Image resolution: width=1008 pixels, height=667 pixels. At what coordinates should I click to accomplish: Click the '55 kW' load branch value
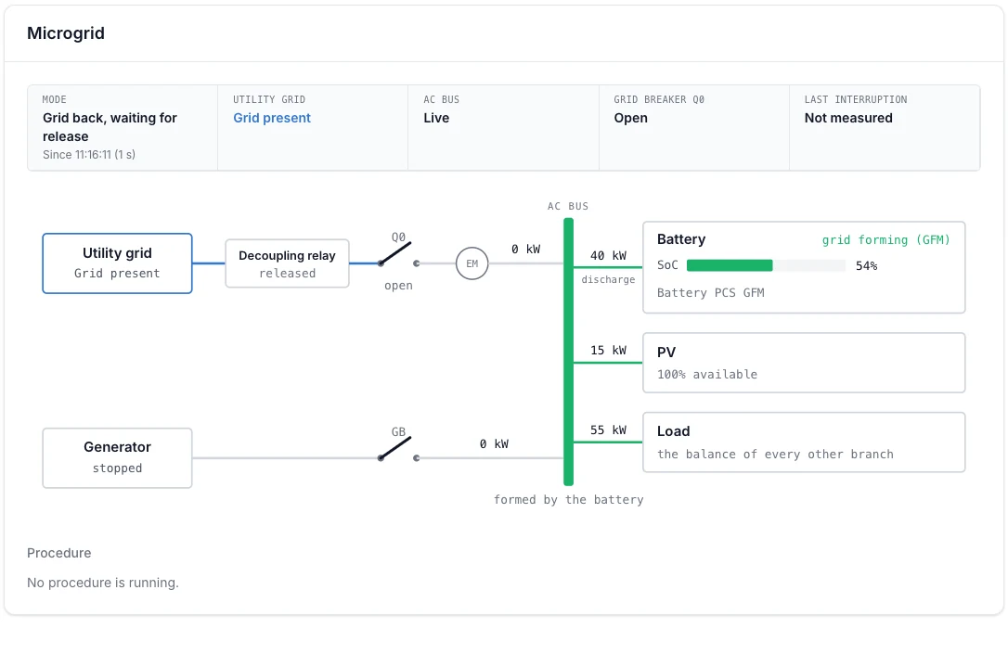click(x=608, y=430)
